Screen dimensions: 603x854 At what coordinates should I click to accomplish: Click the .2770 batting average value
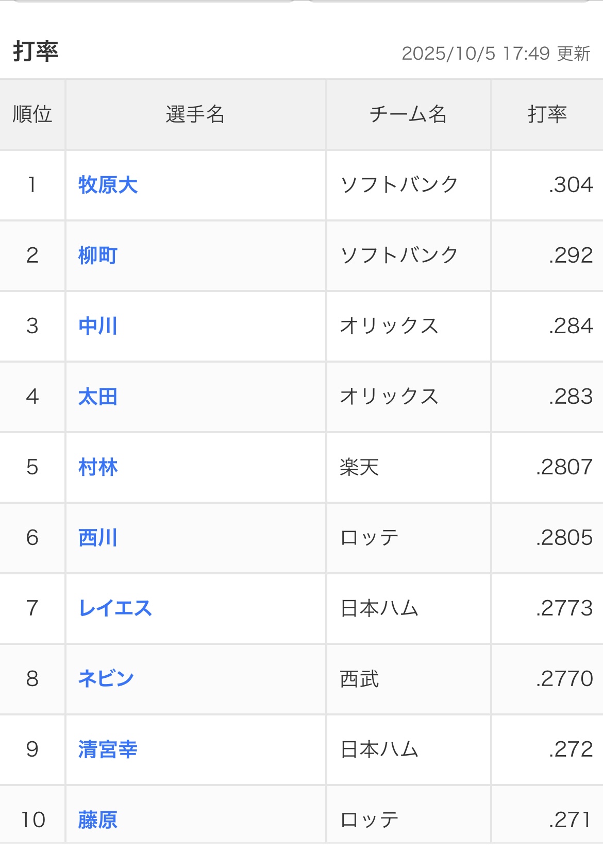[x=564, y=679]
